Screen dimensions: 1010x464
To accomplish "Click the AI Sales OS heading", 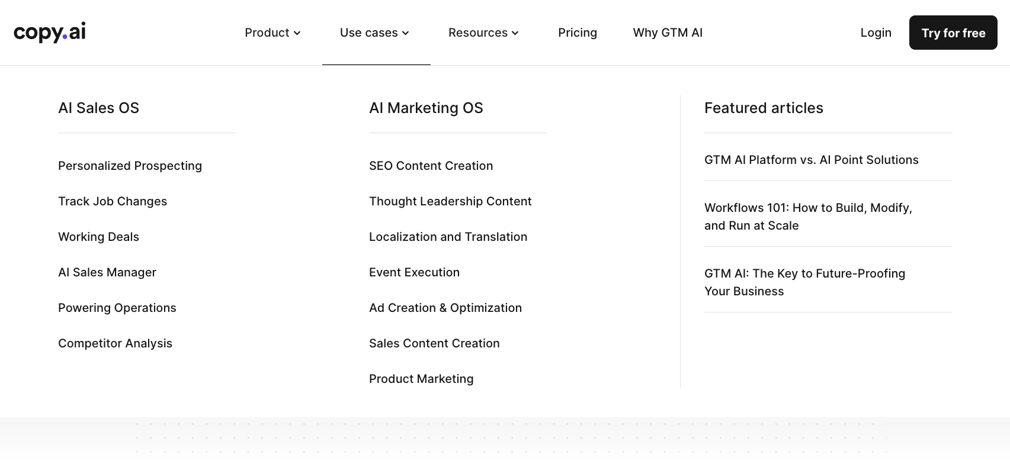I will (98, 108).
